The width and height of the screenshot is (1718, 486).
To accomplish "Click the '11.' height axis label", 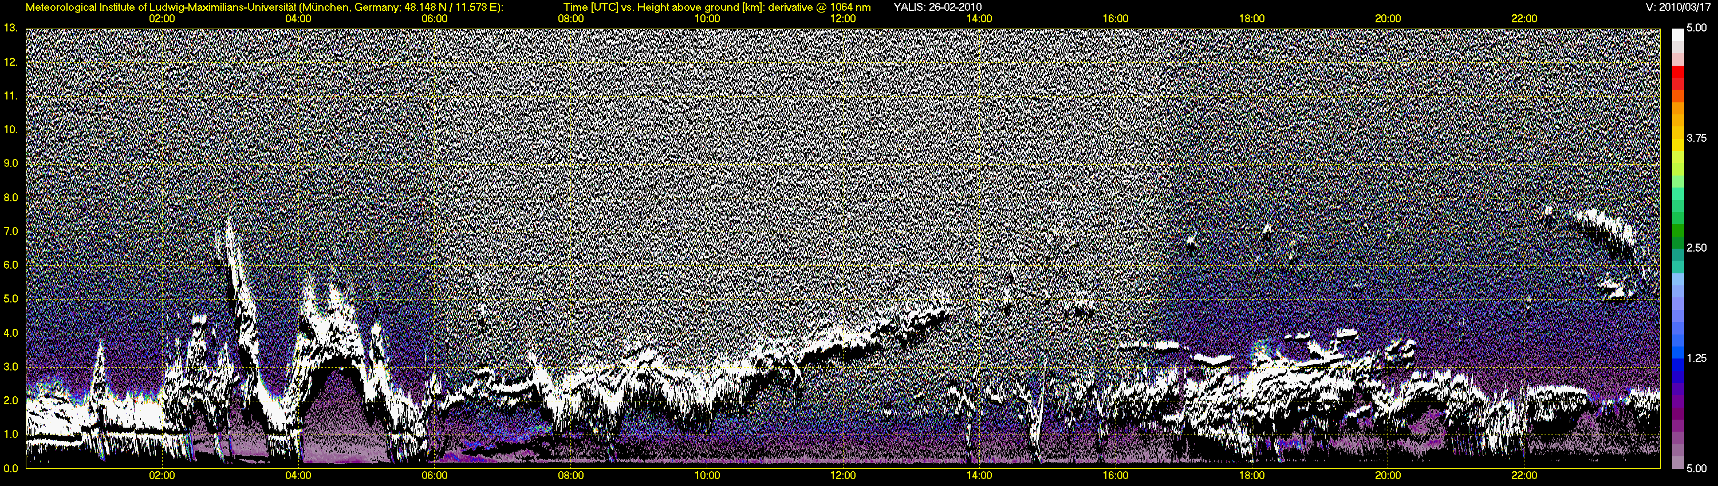I will (11, 96).
